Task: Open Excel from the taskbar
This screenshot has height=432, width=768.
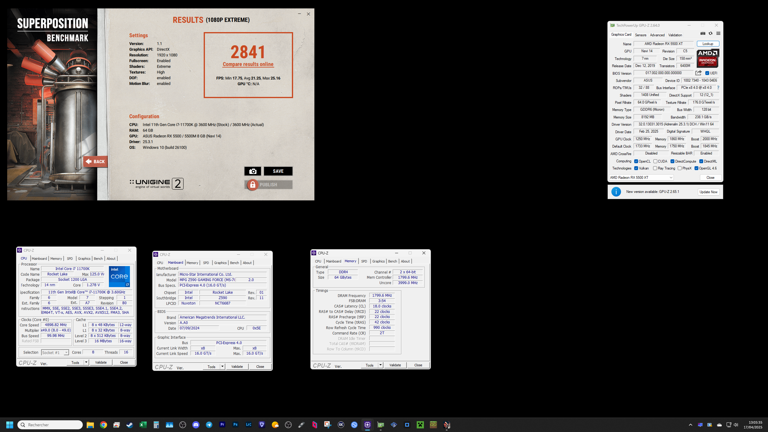Action: tap(143, 425)
